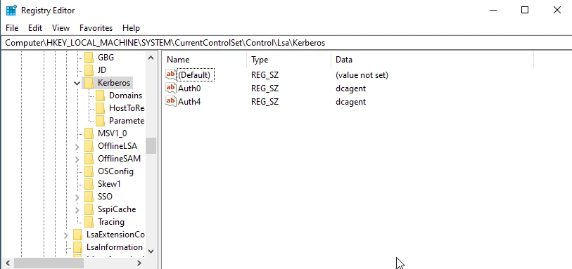Viewport: 572px width, 269px height.
Task: Select the (Default) value name
Action: pos(194,75)
